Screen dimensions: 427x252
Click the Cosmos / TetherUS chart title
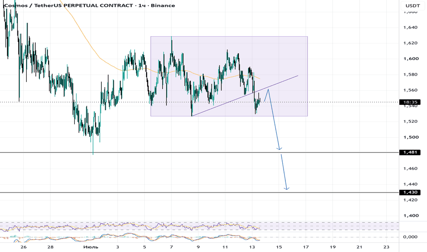[x=89, y=5]
